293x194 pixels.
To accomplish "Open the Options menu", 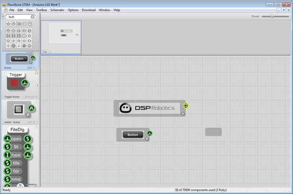I will click(73, 10).
